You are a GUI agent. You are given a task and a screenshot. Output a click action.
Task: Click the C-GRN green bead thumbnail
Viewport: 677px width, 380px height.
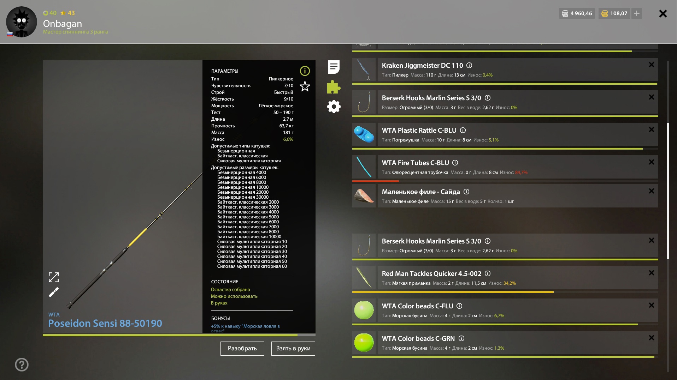364,343
